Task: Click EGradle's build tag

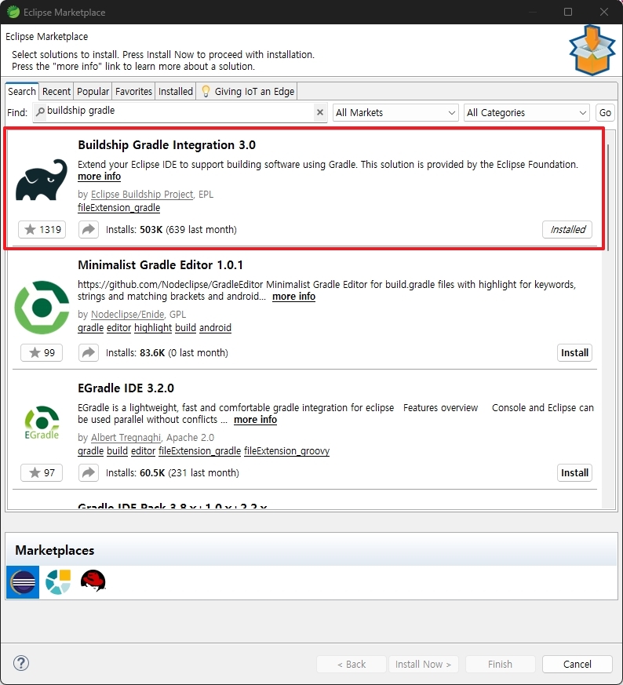Action: point(117,451)
